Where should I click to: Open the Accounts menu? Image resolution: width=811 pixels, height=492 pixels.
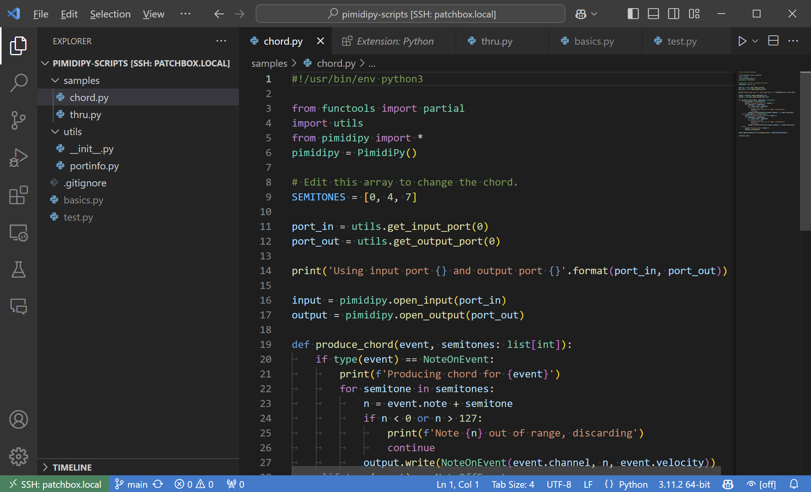click(18, 419)
